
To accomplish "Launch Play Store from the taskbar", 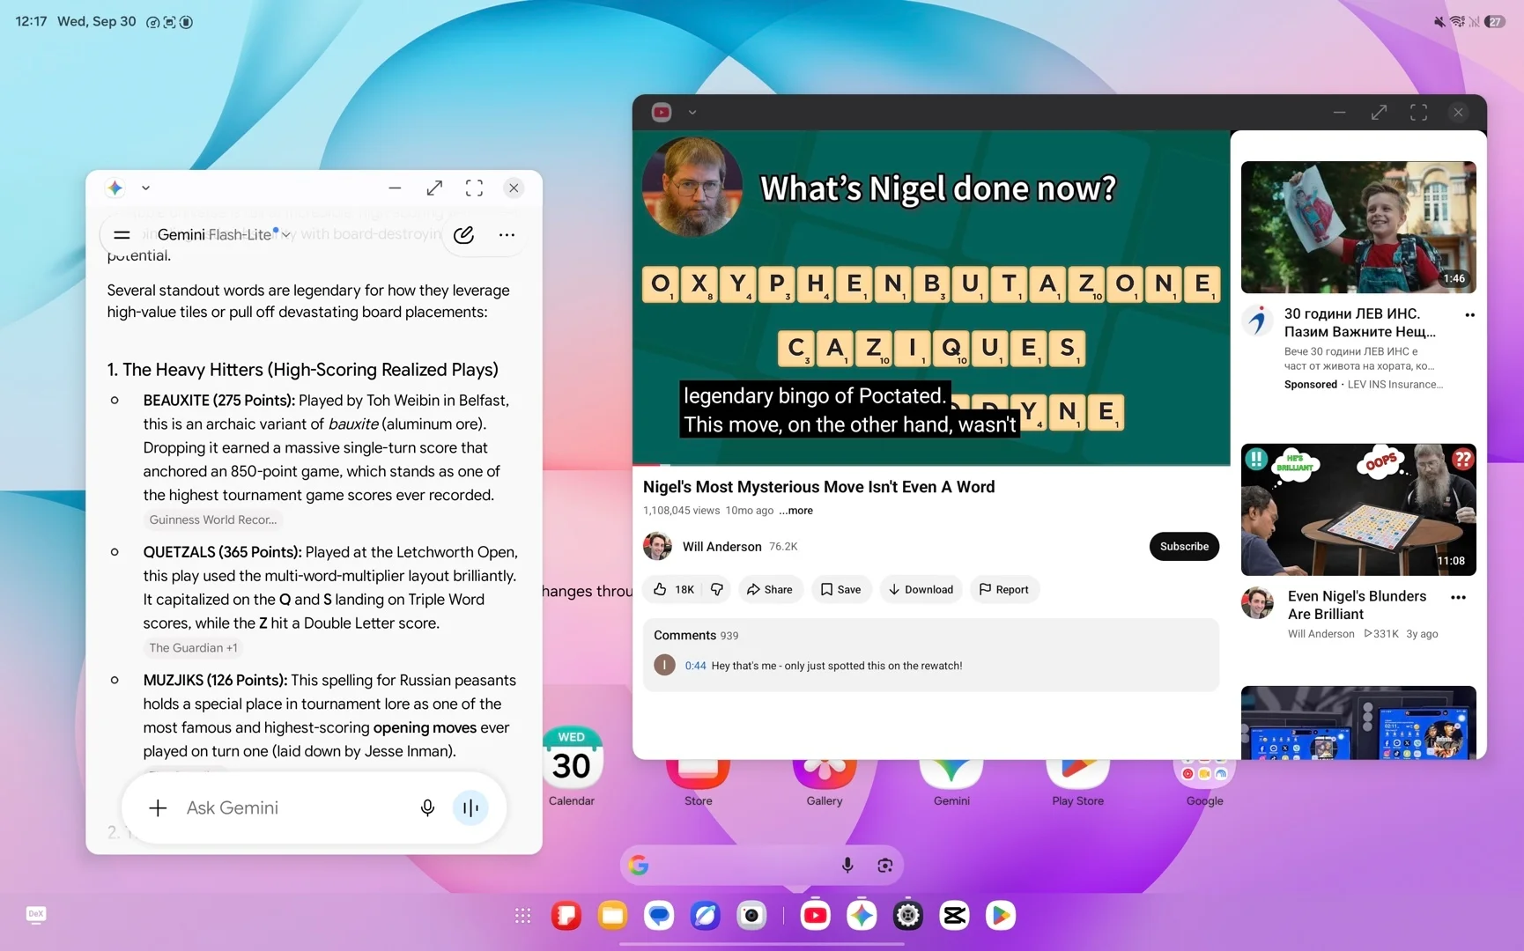I will coord(1000,916).
